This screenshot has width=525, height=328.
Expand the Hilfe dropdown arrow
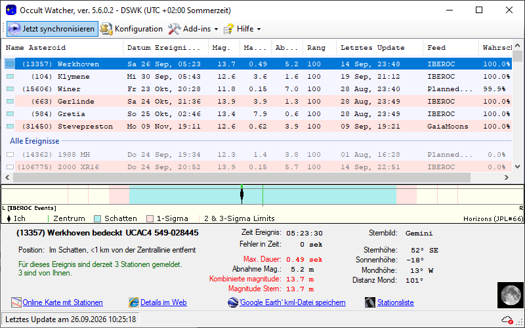(259, 29)
